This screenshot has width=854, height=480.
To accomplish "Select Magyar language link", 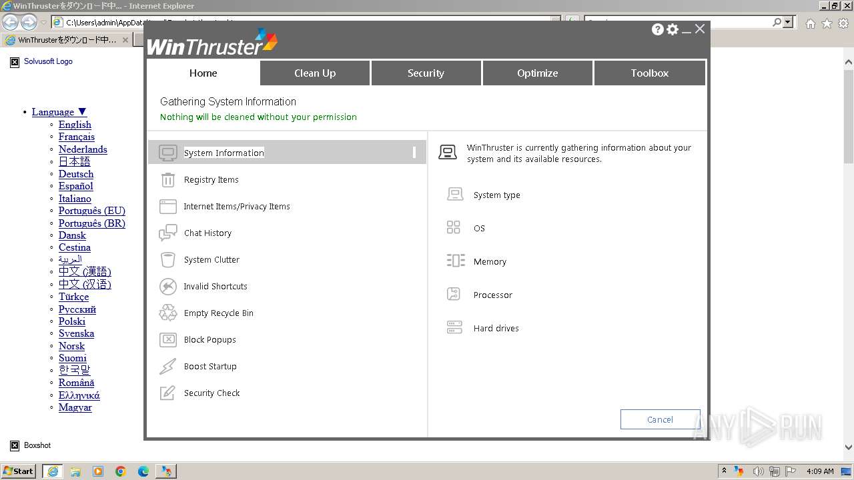I will coord(75,407).
